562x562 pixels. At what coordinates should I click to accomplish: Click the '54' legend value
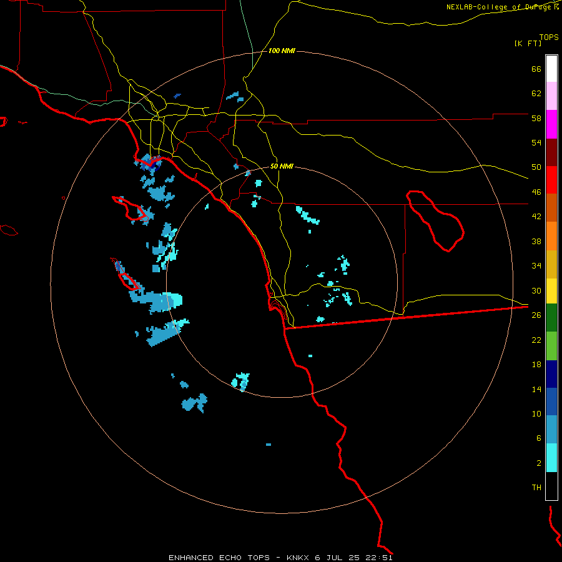pos(536,142)
